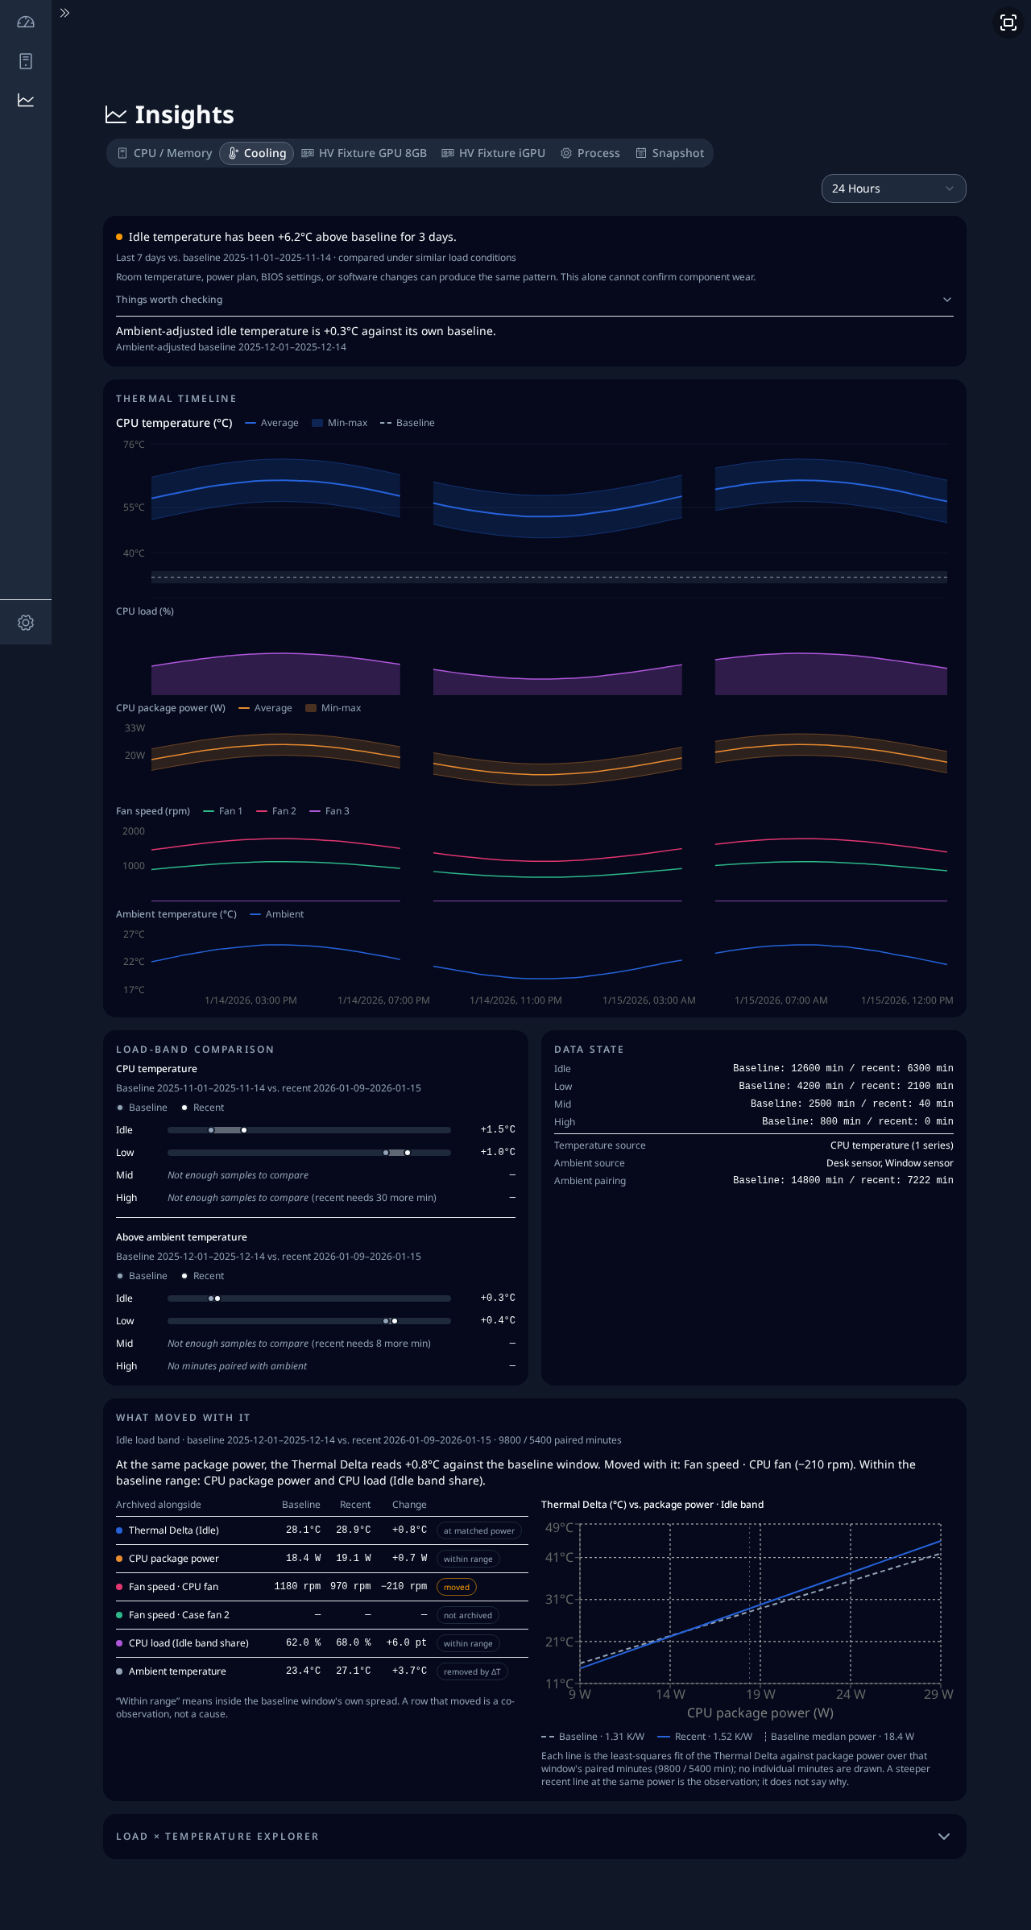Select the Cooling tab
1031x1930 pixels.
[256, 153]
